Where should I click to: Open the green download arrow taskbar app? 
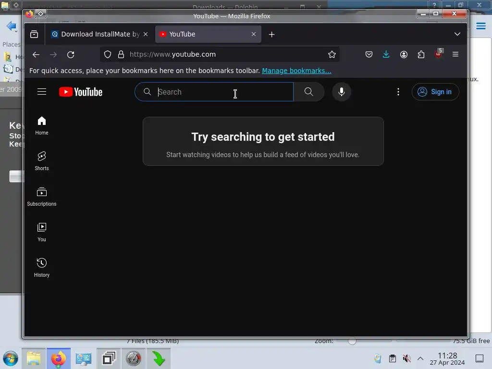159,358
